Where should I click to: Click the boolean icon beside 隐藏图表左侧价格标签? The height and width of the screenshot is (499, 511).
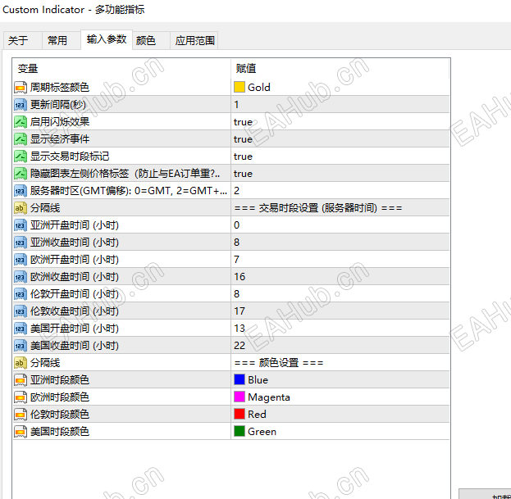[21, 174]
